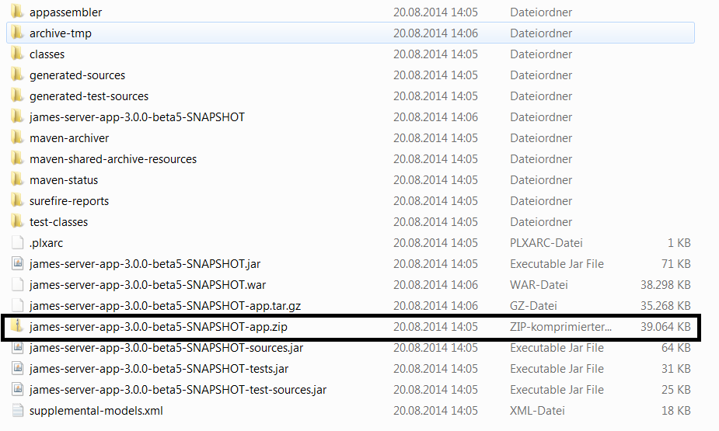Viewport: 719px width, 431px height.
Task: Select the james-server-app-3.0.0-beta5-SNAPSHOT folder name
Action: [137, 117]
